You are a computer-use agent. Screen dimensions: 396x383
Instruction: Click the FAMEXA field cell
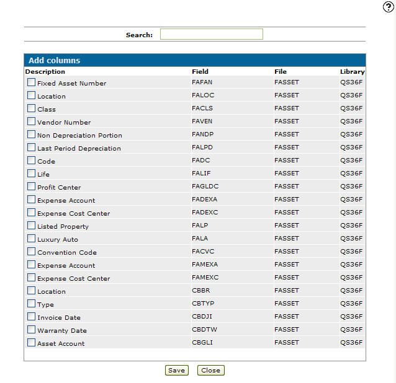point(205,265)
